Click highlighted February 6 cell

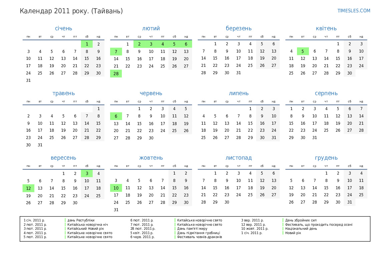[186, 44]
